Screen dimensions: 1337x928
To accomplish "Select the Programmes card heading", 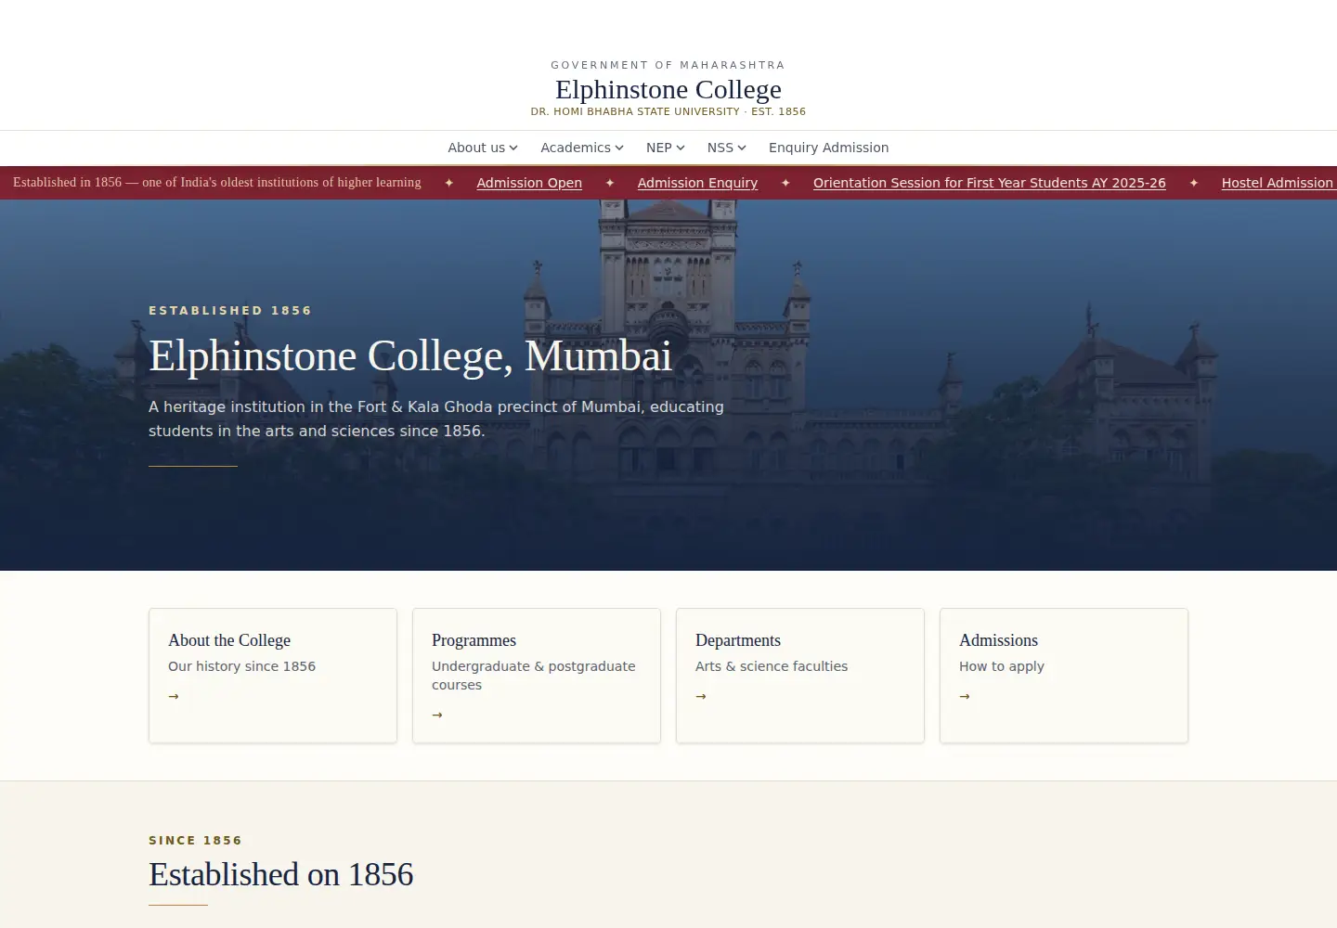I will point(474,640).
